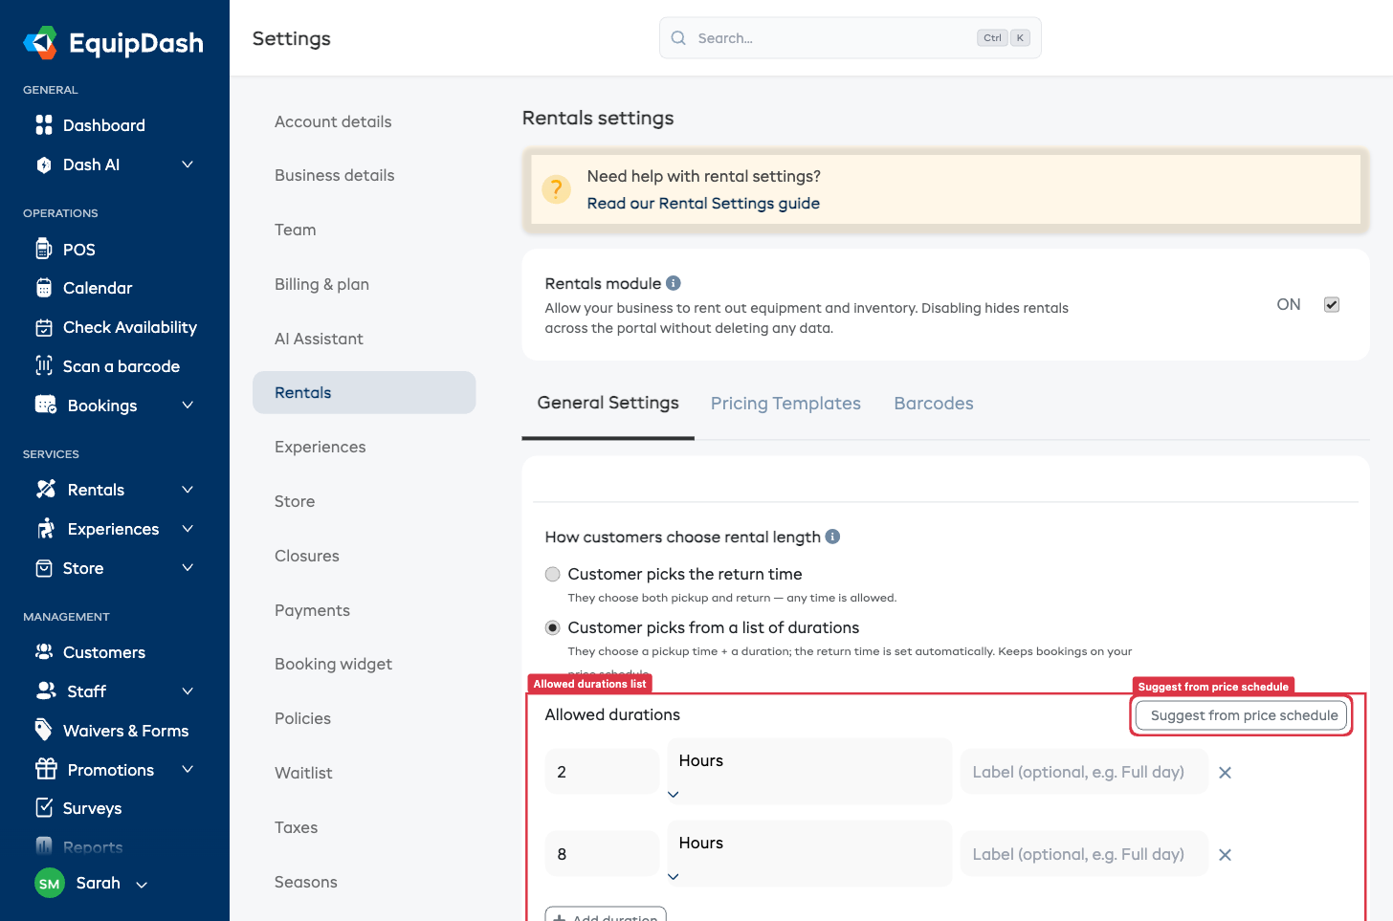Click the Scan a barcode icon
The height and width of the screenshot is (921, 1393).
tap(44, 365)
